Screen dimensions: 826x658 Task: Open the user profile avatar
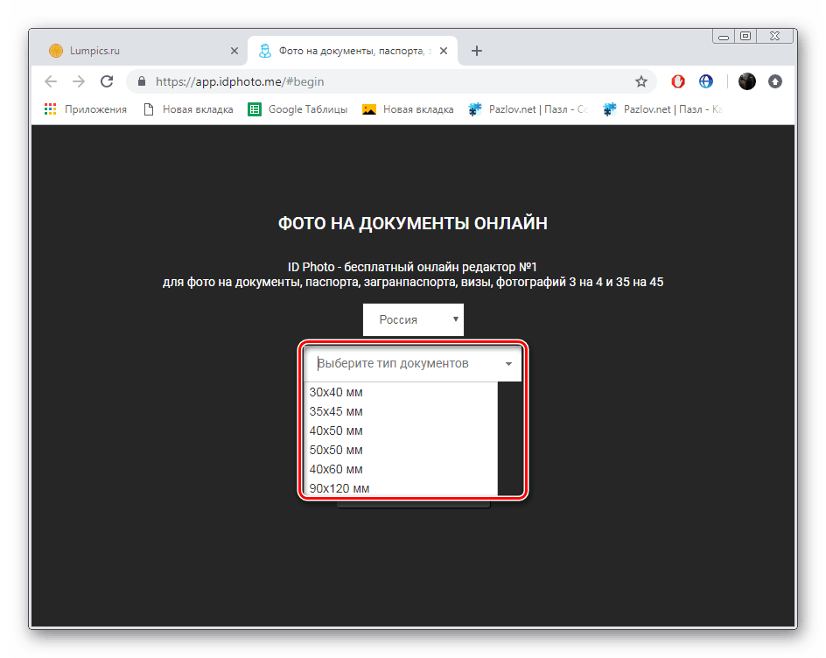(747, 81)
